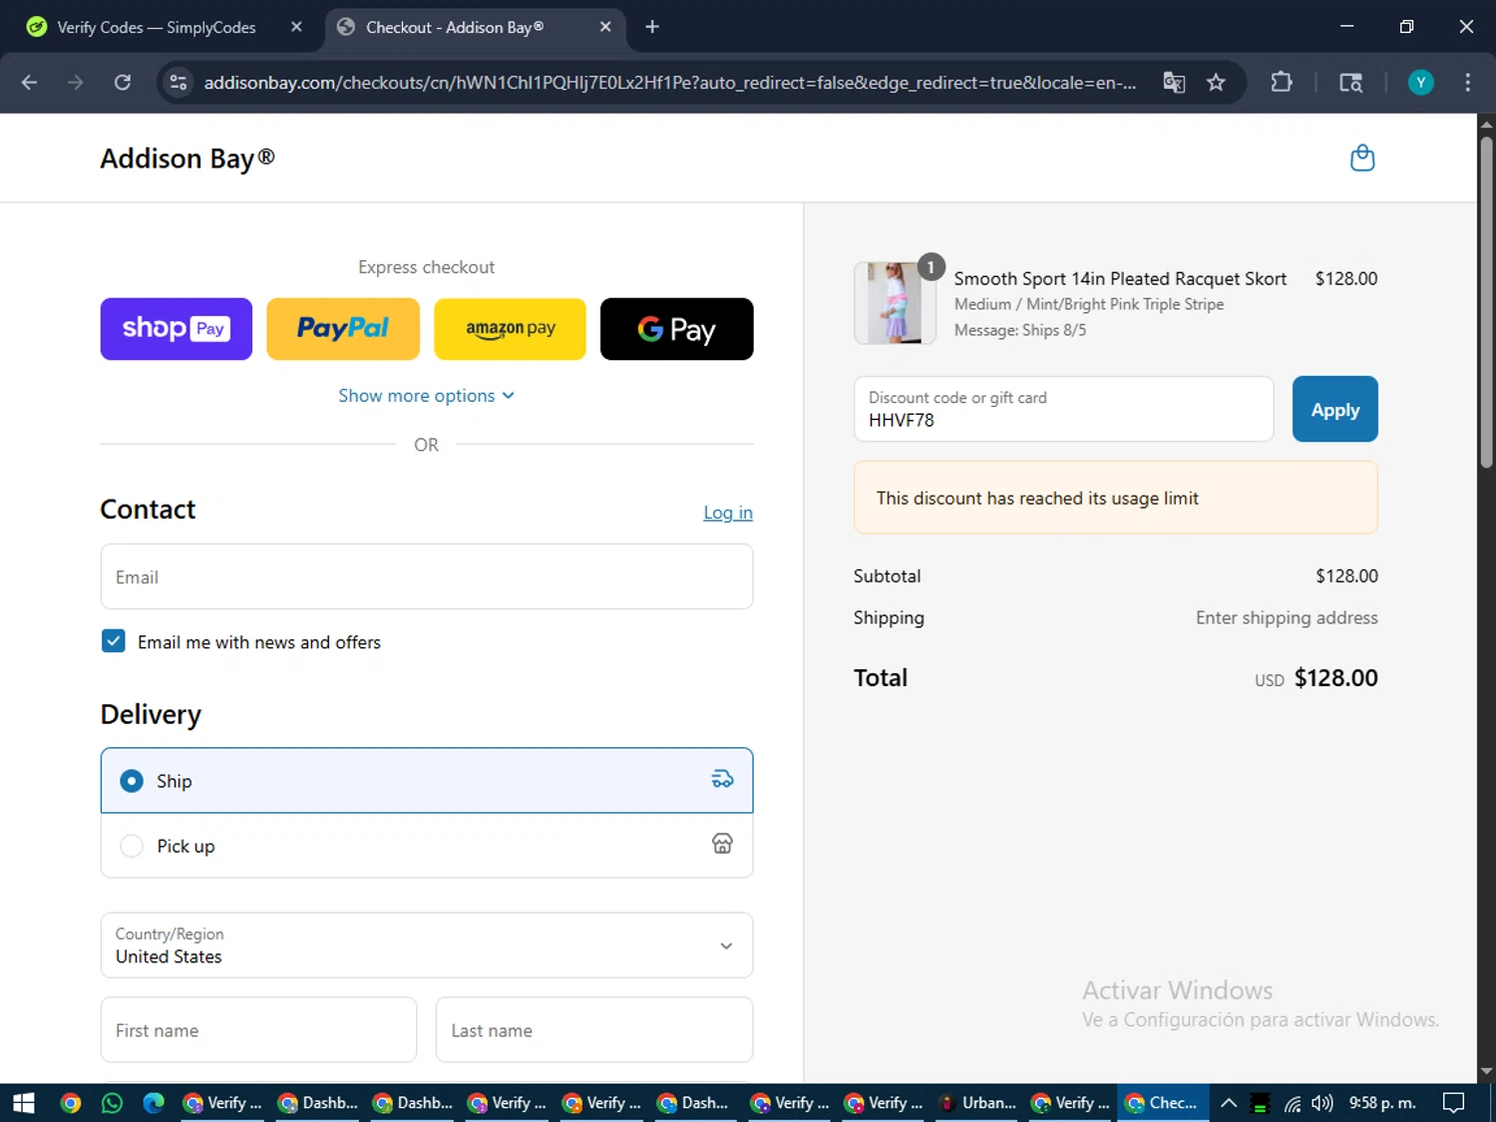
Task: Open the Windows Start menu
Action: click(x=24, y=1103)
